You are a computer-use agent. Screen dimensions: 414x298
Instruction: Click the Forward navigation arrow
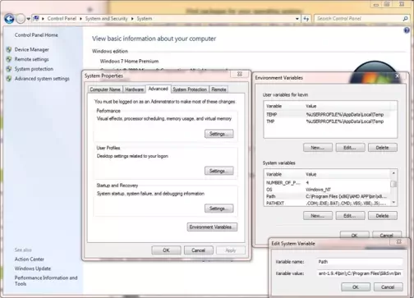(x=21, y=19)
